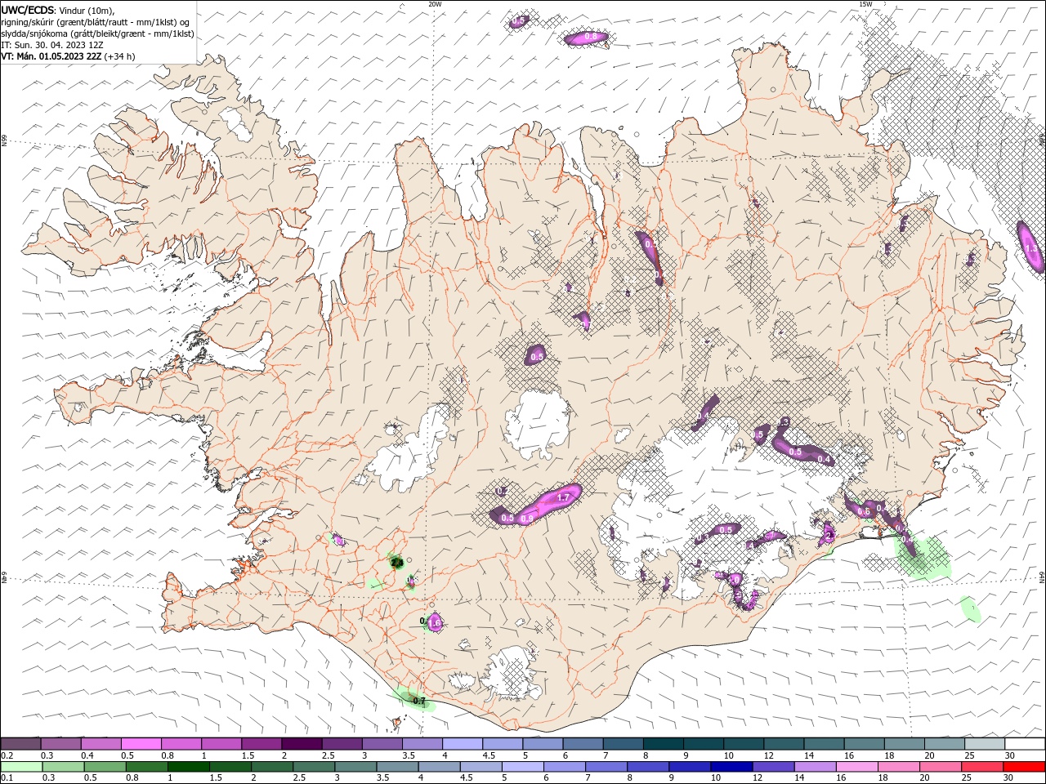This screenshot has width=1046, height=784.
Task: Click the 'Vindur (10m),' header text
Action: pyautogui.click(x=87, y=10)
